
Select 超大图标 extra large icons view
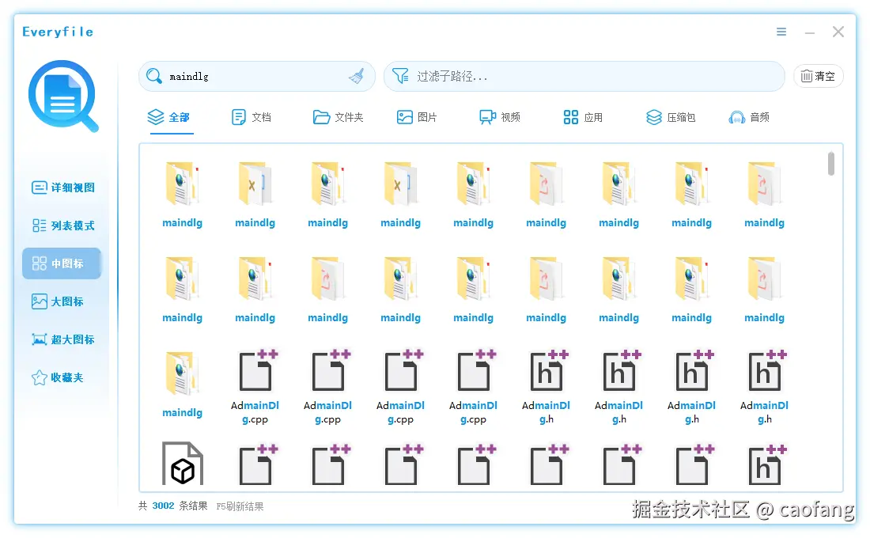[61, 339]
